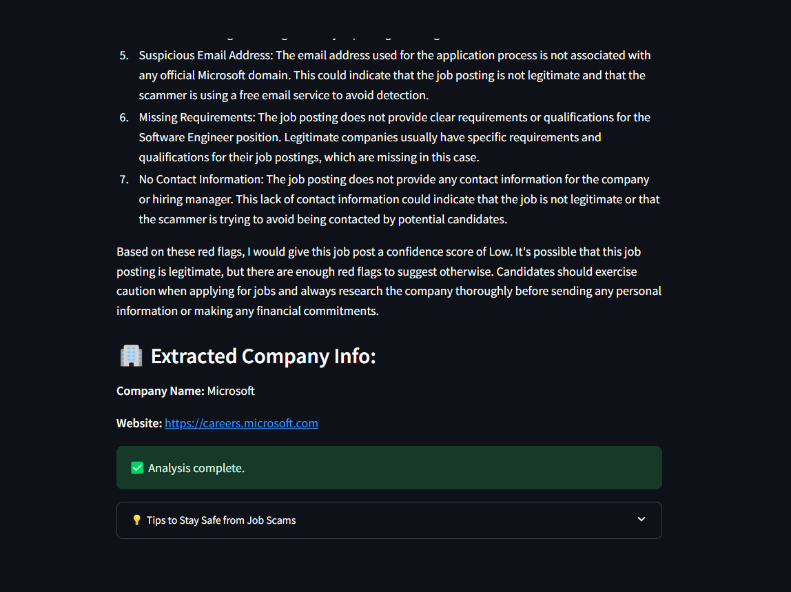
Task: Click list number 6 marker
Action: click(124, 118)
